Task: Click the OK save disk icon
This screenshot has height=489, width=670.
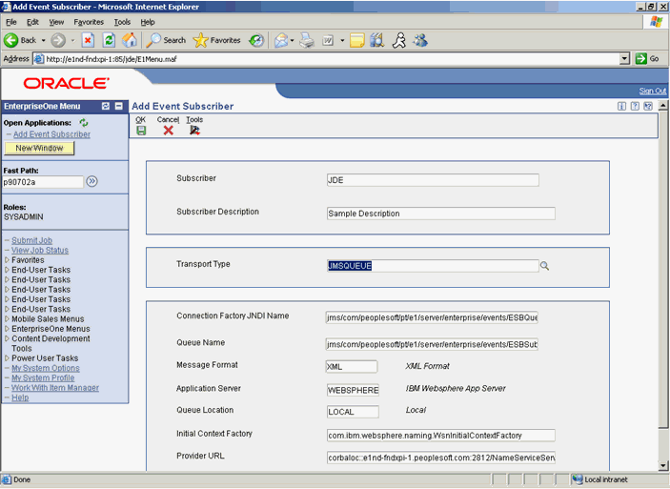Action: click(141, 131)
